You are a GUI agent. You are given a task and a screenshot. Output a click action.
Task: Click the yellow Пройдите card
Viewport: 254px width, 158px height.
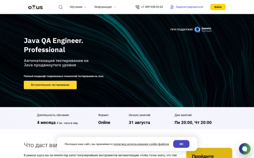[x=209, y=153]
